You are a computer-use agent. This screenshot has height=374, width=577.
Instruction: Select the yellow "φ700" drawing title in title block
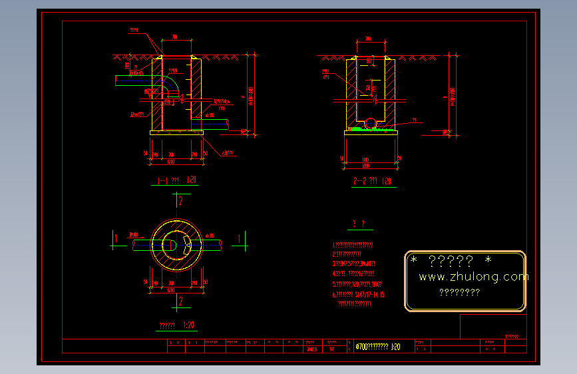(x=378, y=347)
